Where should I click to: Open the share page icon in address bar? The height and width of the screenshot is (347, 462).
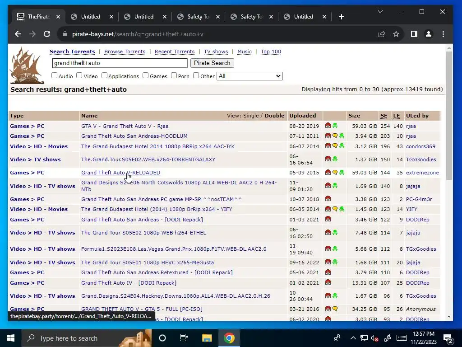(382, 34)
